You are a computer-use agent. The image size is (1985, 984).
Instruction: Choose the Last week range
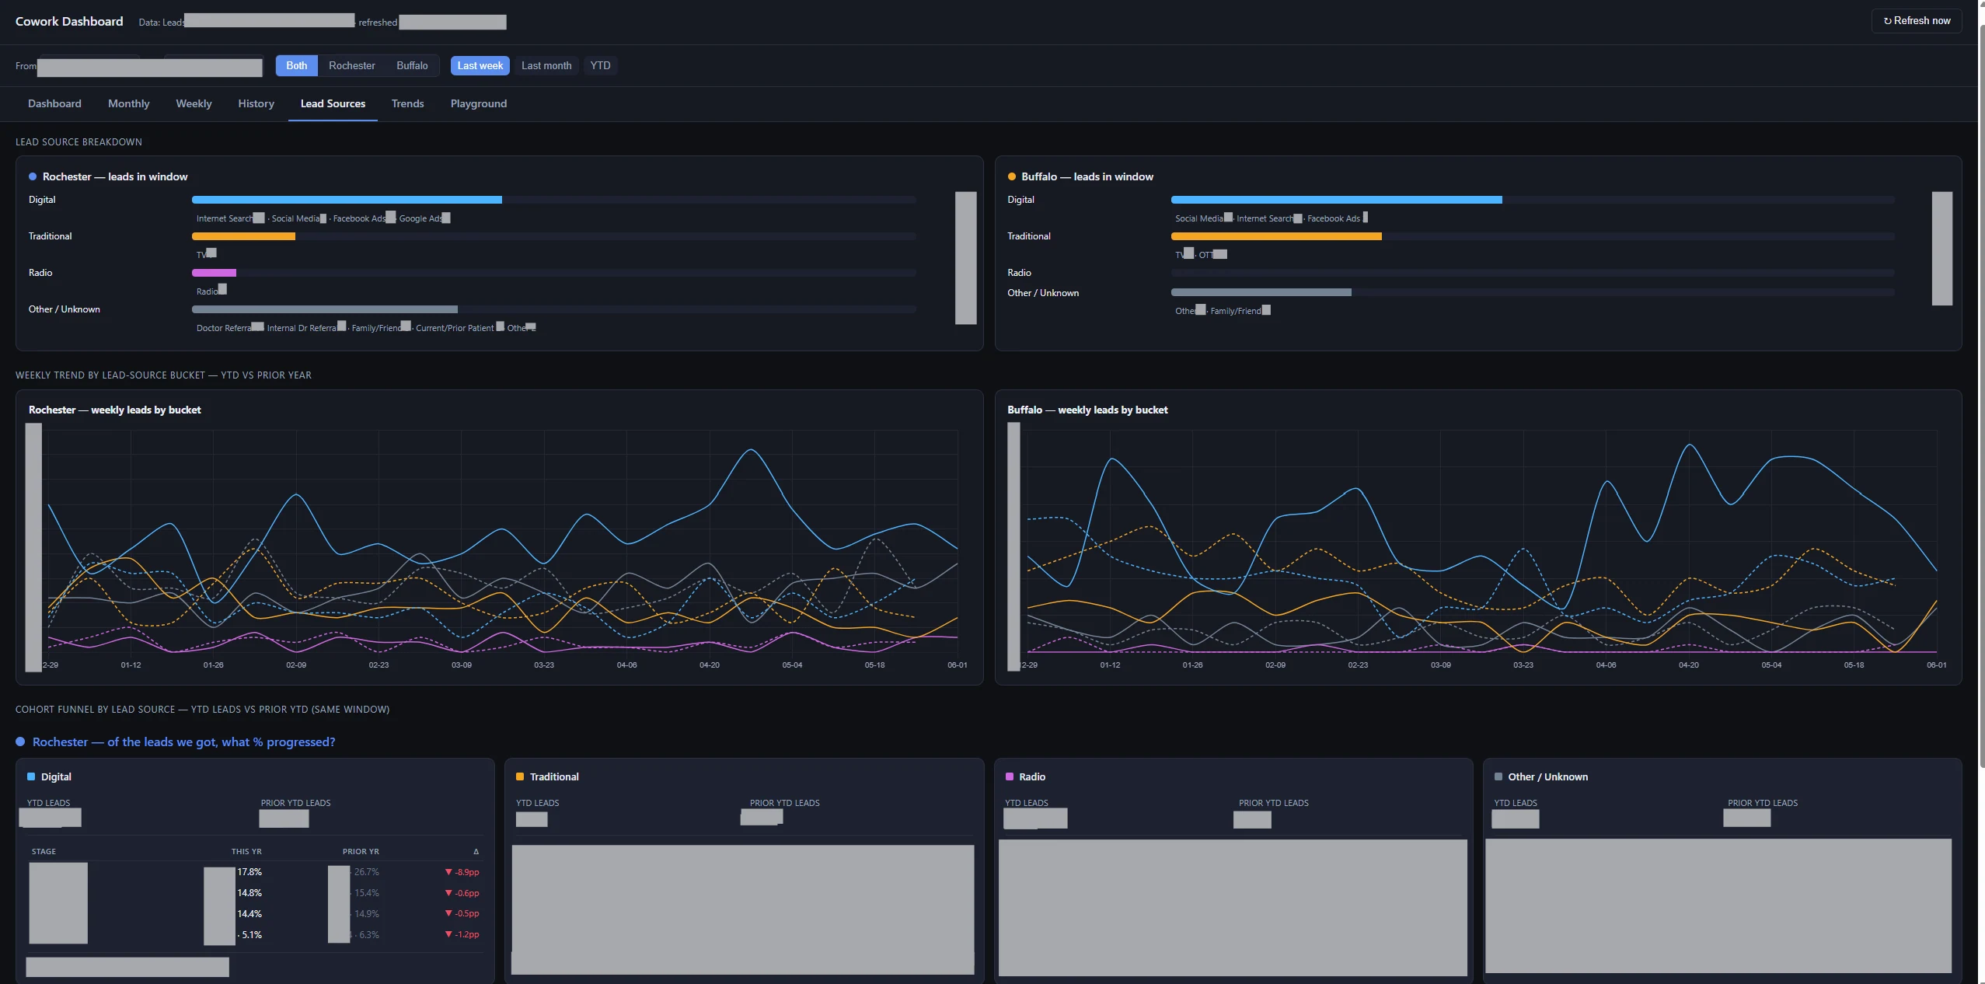point(480,66)
